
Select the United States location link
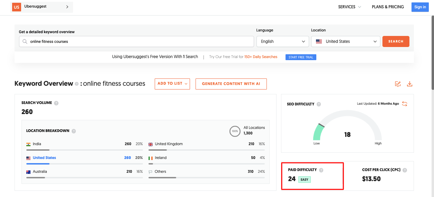pyautogui.click(x=44, y=158)
